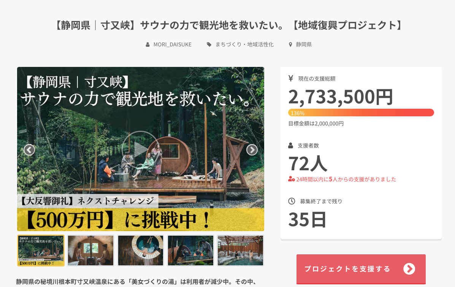This screenshot has height=287, width=455.
Task: Open まちづくり・地域活性化 category link
Action: (x=244, y=44)
